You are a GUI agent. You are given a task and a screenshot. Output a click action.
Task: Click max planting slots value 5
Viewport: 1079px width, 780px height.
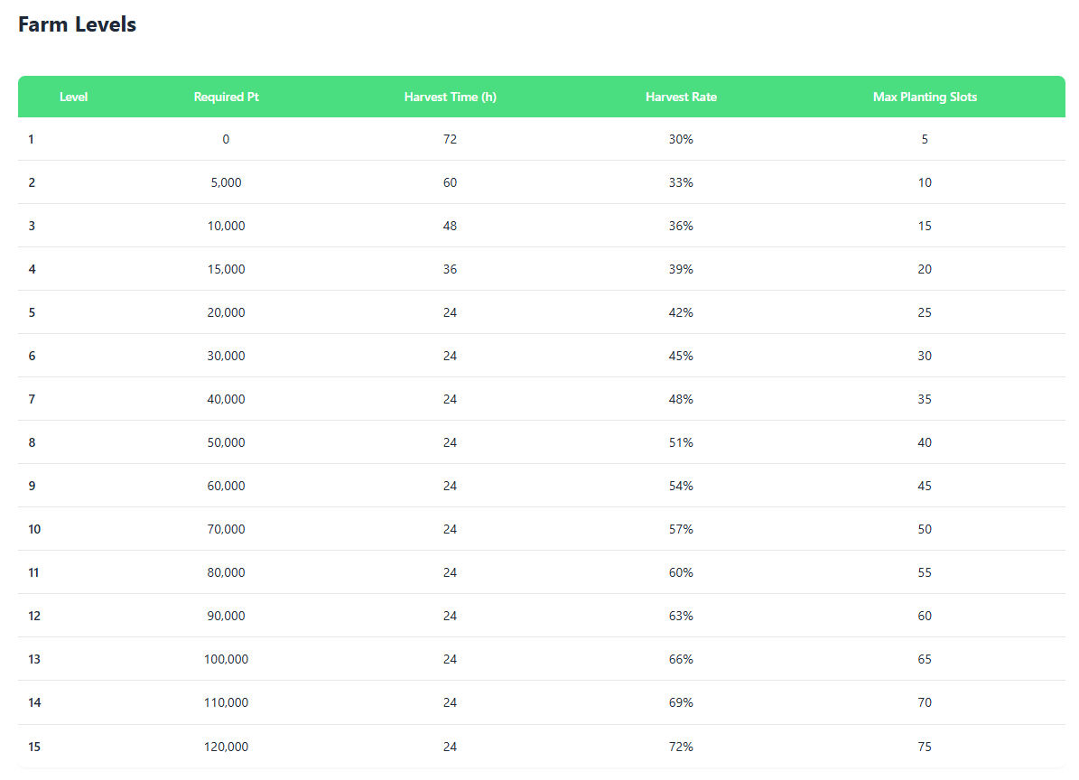[x=925, y=139]
